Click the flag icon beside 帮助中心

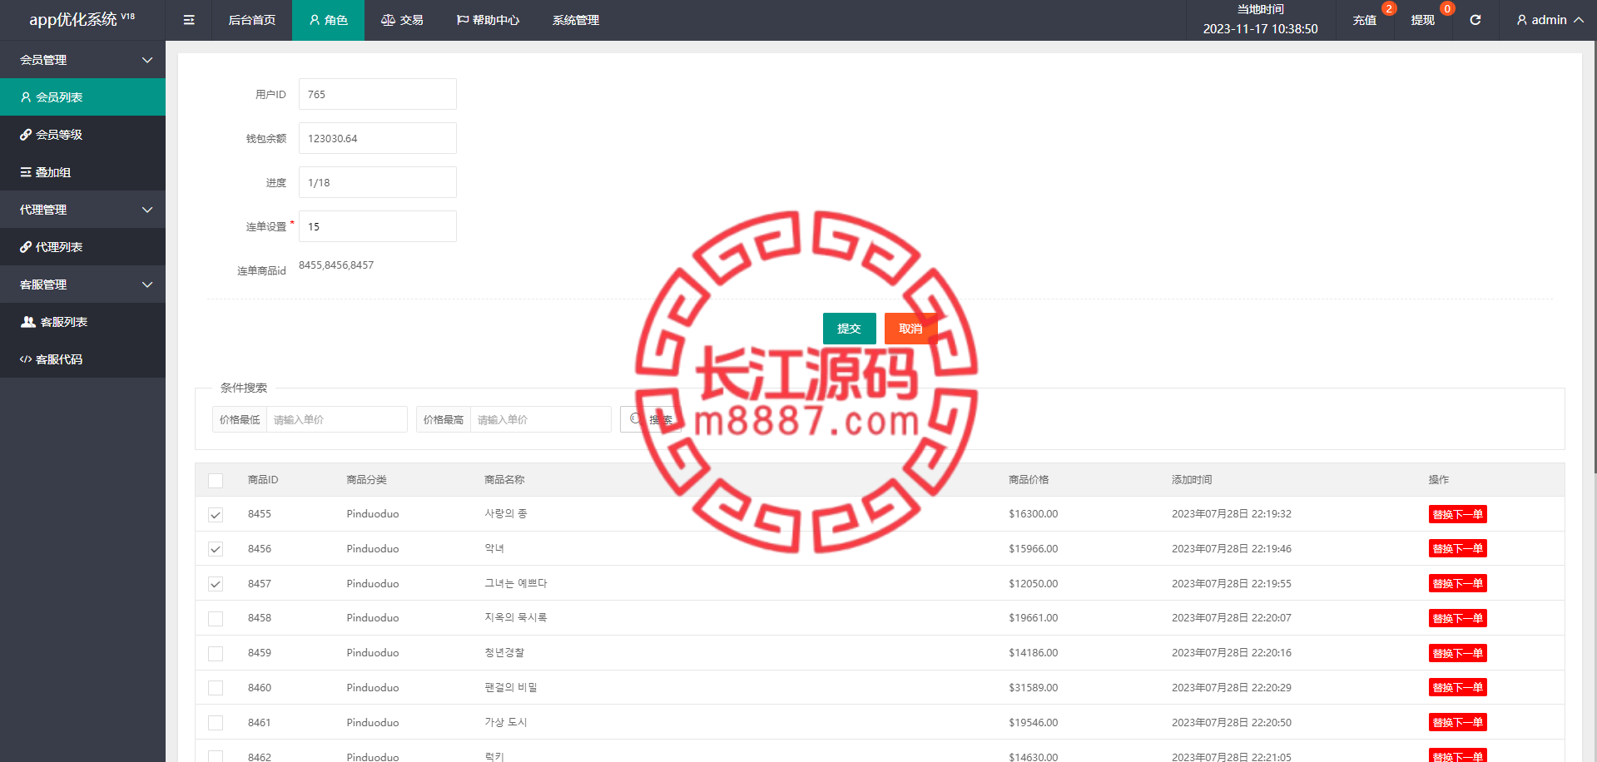(462, 20)
